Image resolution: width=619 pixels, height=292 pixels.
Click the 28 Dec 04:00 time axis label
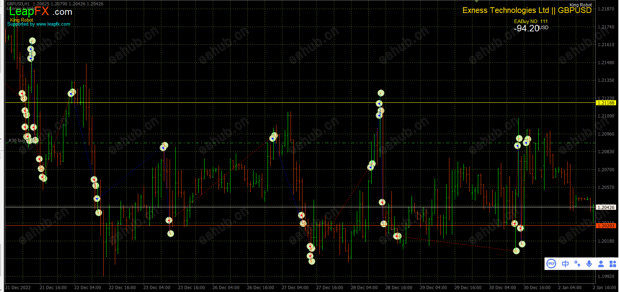pyautogui.click(x=364, y=288)
